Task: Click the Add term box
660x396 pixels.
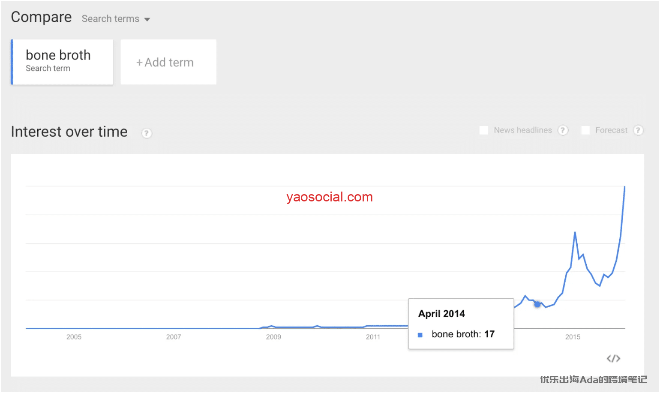Action: (x=168, y=62)
